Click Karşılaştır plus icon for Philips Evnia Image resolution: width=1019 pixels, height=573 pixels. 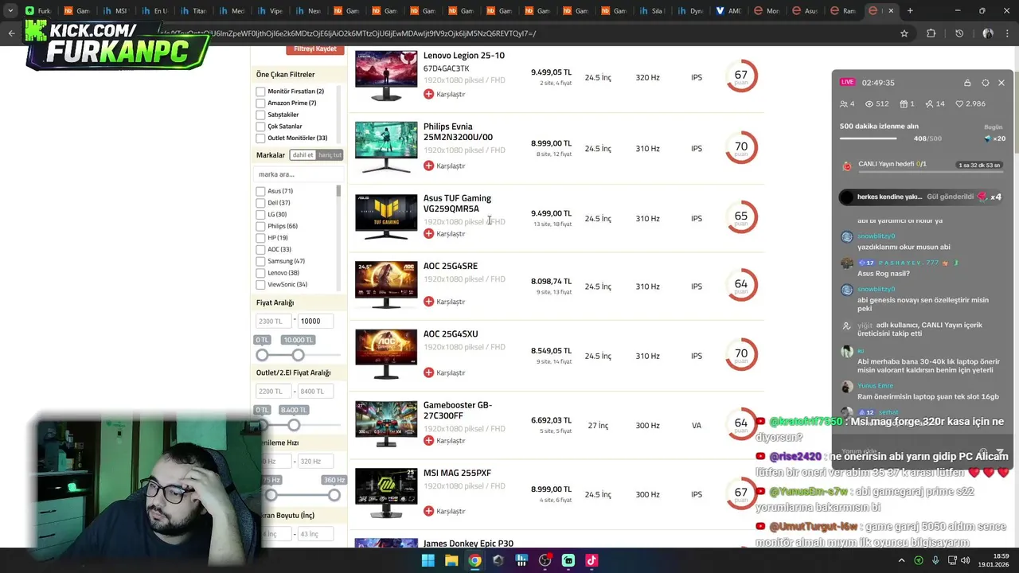coord(428,166)
